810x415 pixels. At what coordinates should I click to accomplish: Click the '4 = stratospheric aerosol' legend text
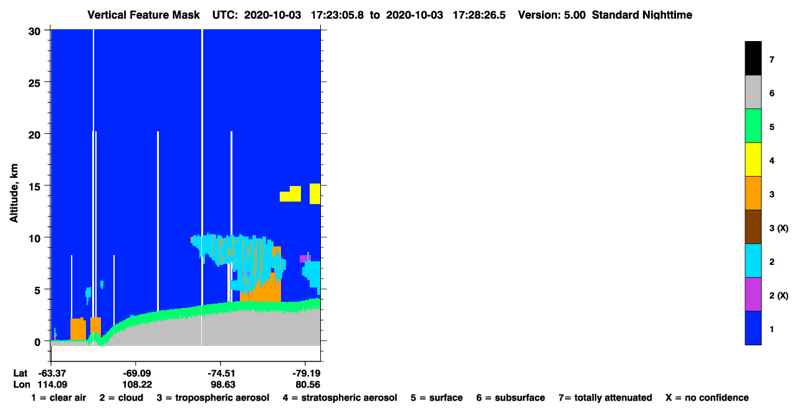click(340, 398)
